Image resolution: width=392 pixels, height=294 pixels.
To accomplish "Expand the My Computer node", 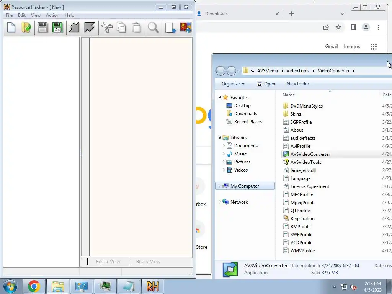I will pyautogui.click(x=220, y=186).
